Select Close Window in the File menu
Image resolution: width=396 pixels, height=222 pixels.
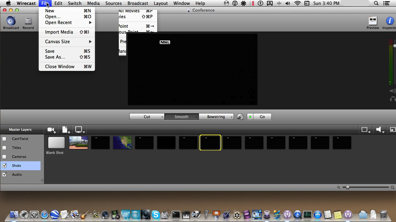(67, 67)
